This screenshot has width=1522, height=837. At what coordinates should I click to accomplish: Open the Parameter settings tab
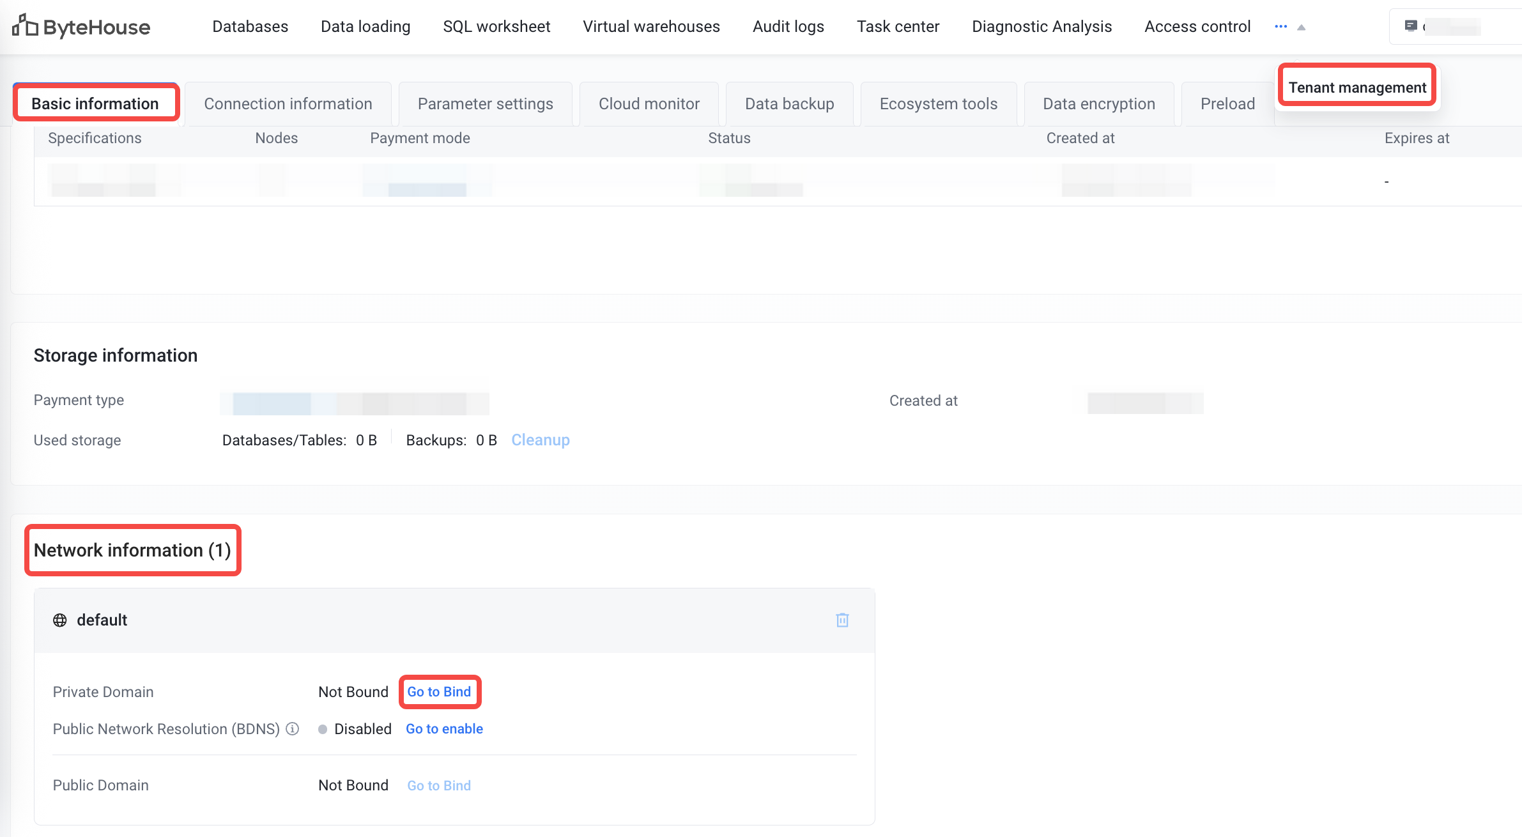[485, 104]
